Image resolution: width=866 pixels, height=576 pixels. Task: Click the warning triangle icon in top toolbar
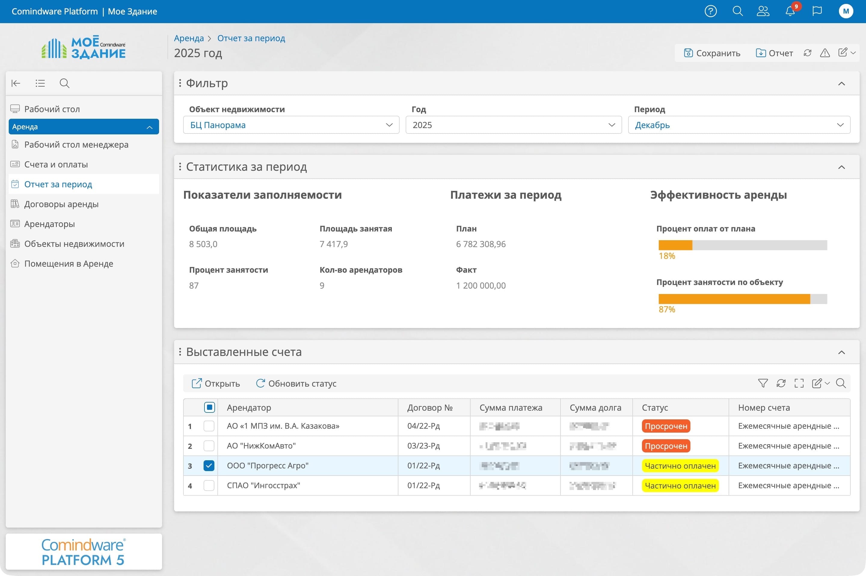tap(825, 53)
